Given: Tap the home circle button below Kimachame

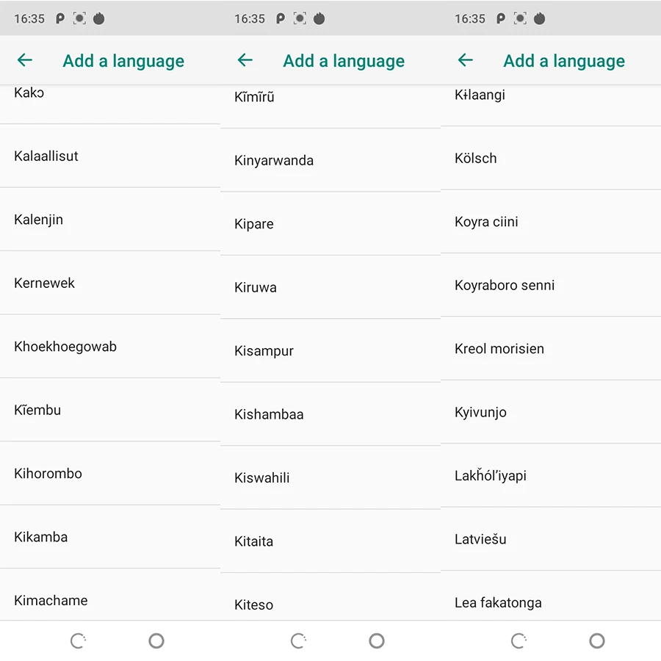Looking at the screenshot, I should (156, 640).
